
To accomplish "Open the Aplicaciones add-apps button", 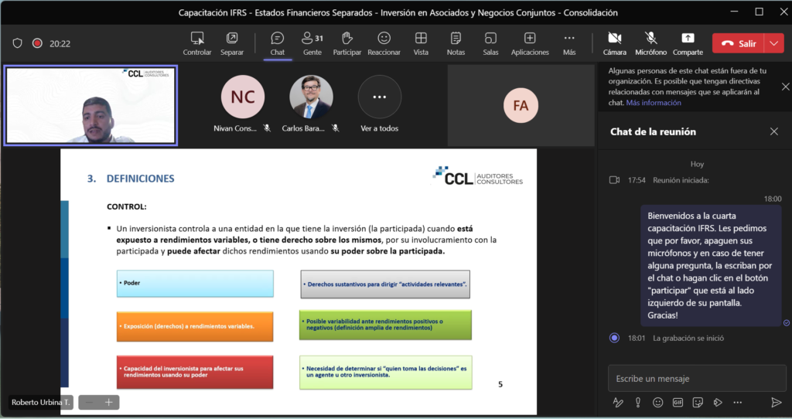I will [530, 43].
